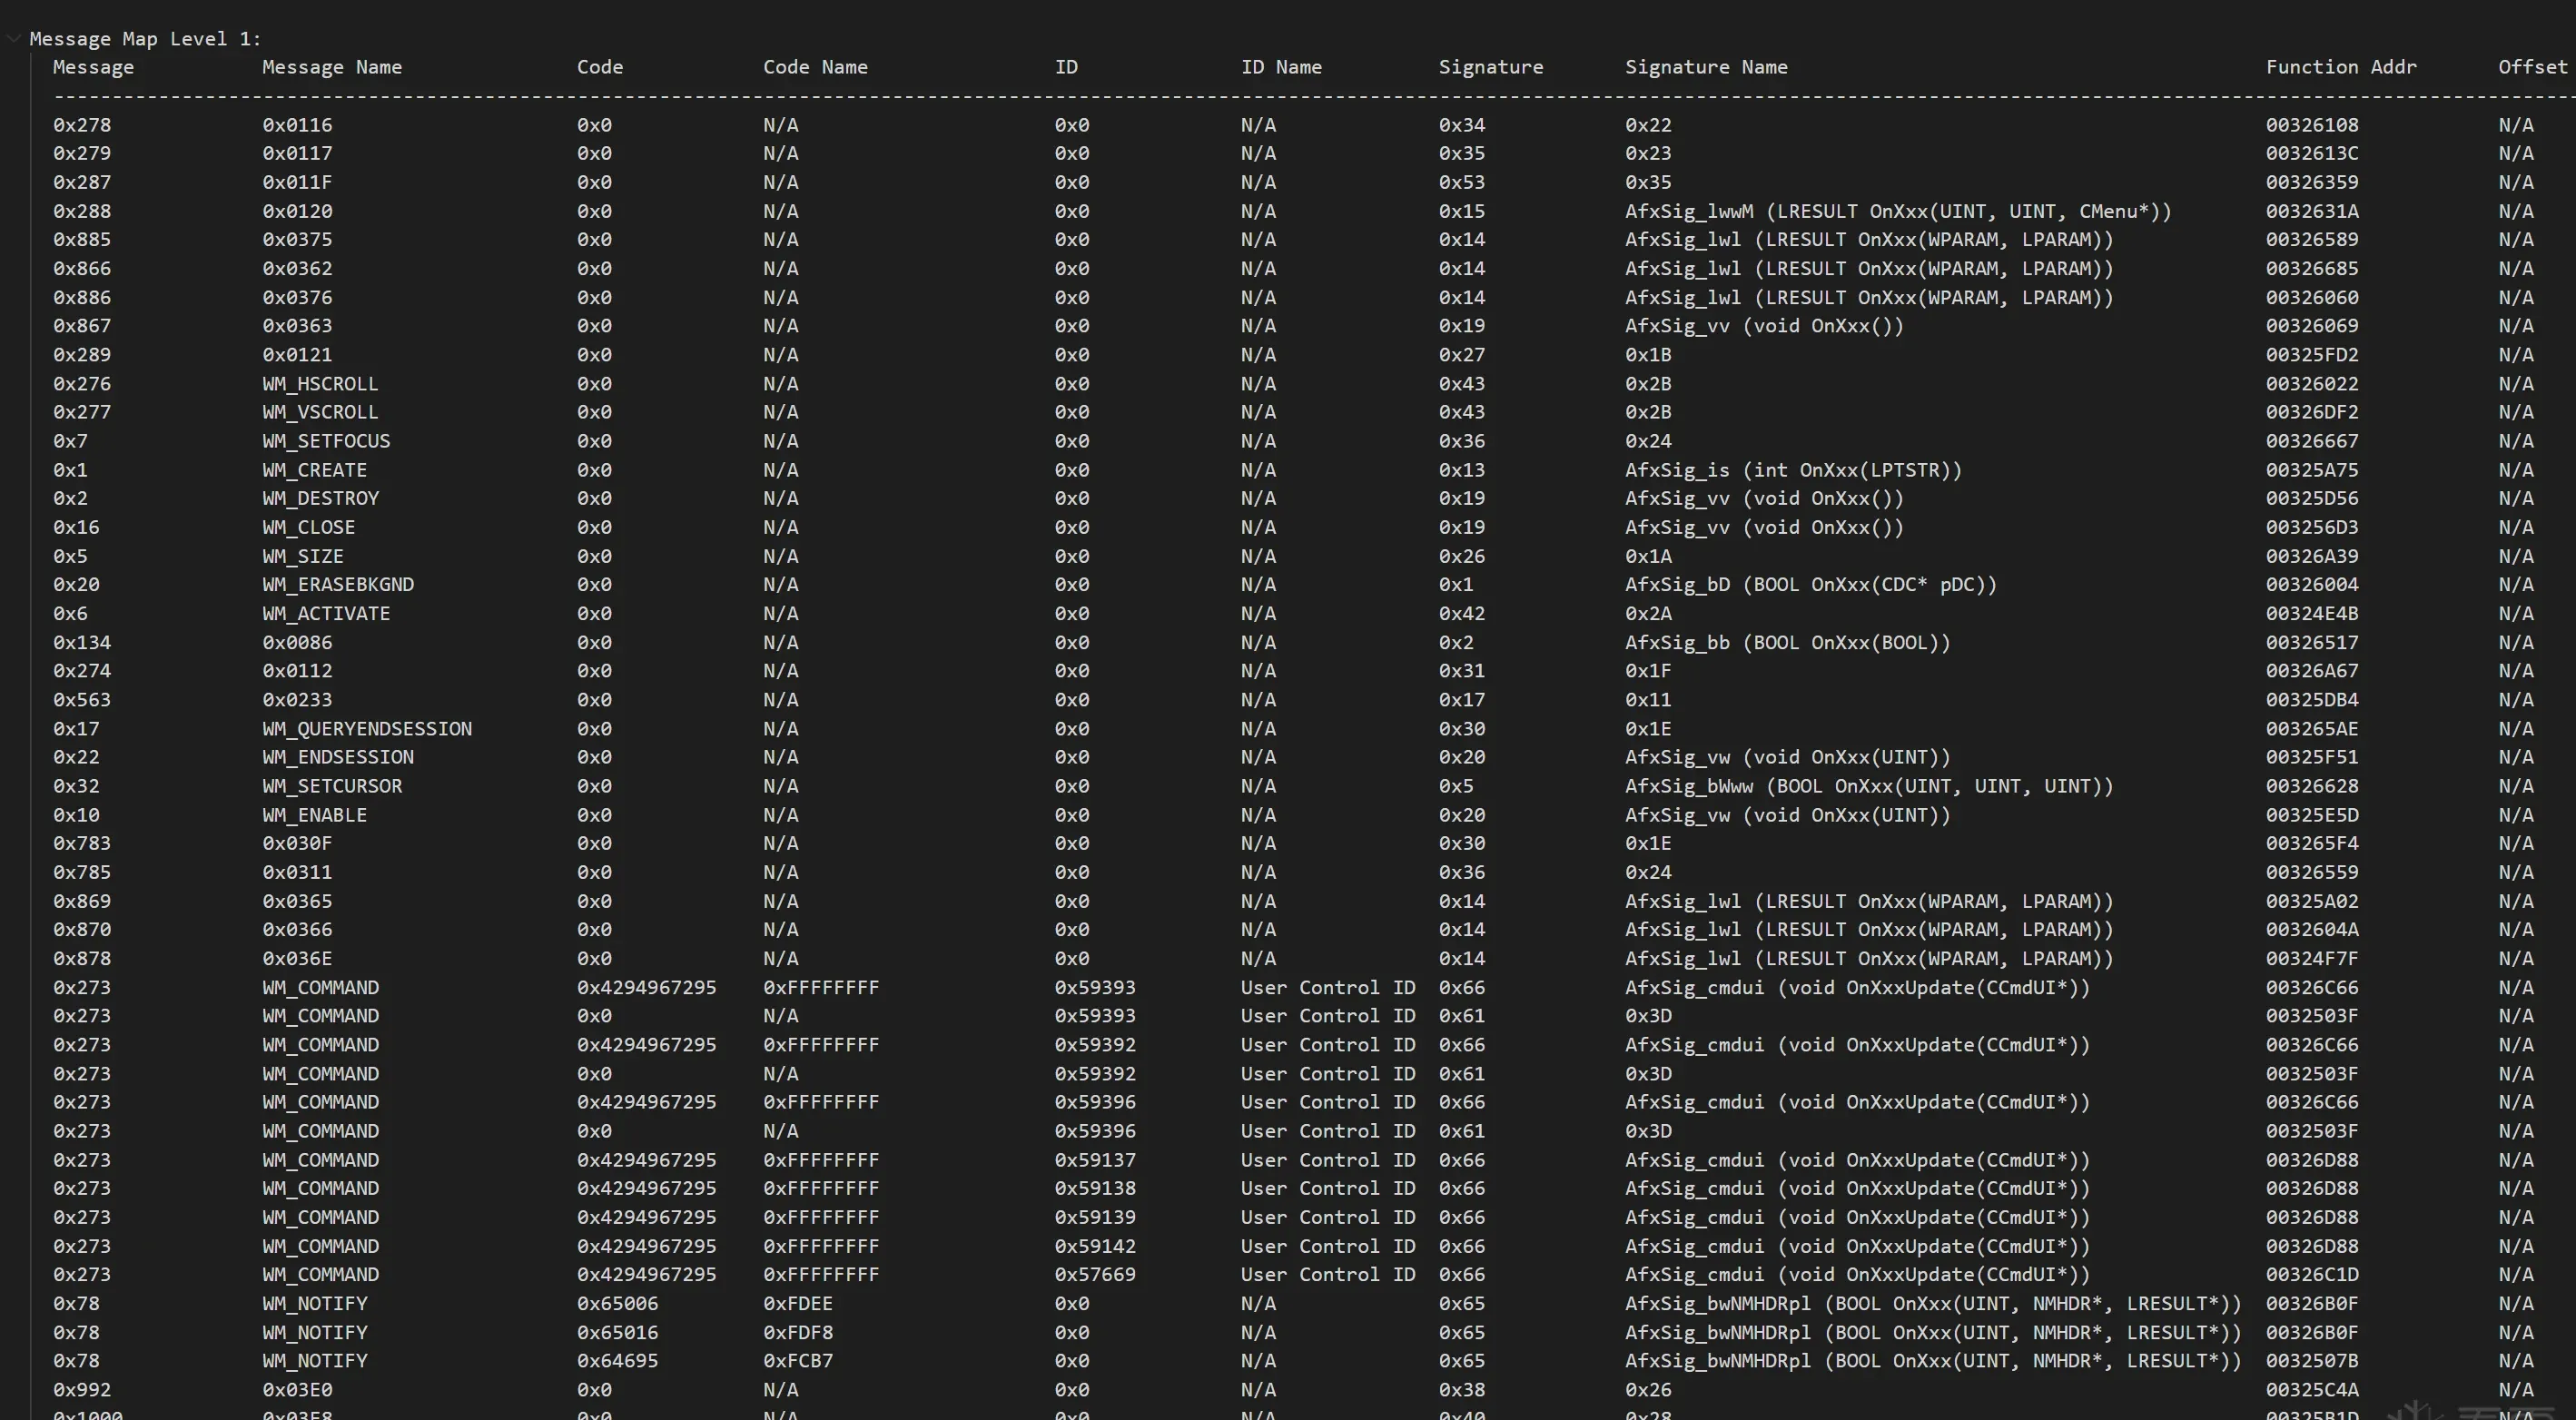The width and height of the screenshot is (2576, 1420).
Task: Click the AfxSig_is (int OnXxx(LPTSTR)) entry
Action: pyautogui.click(x=1793, y=470)
